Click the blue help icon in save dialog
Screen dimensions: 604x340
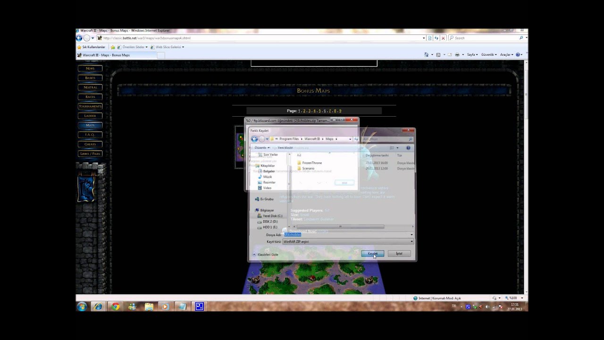coord(408,148)
